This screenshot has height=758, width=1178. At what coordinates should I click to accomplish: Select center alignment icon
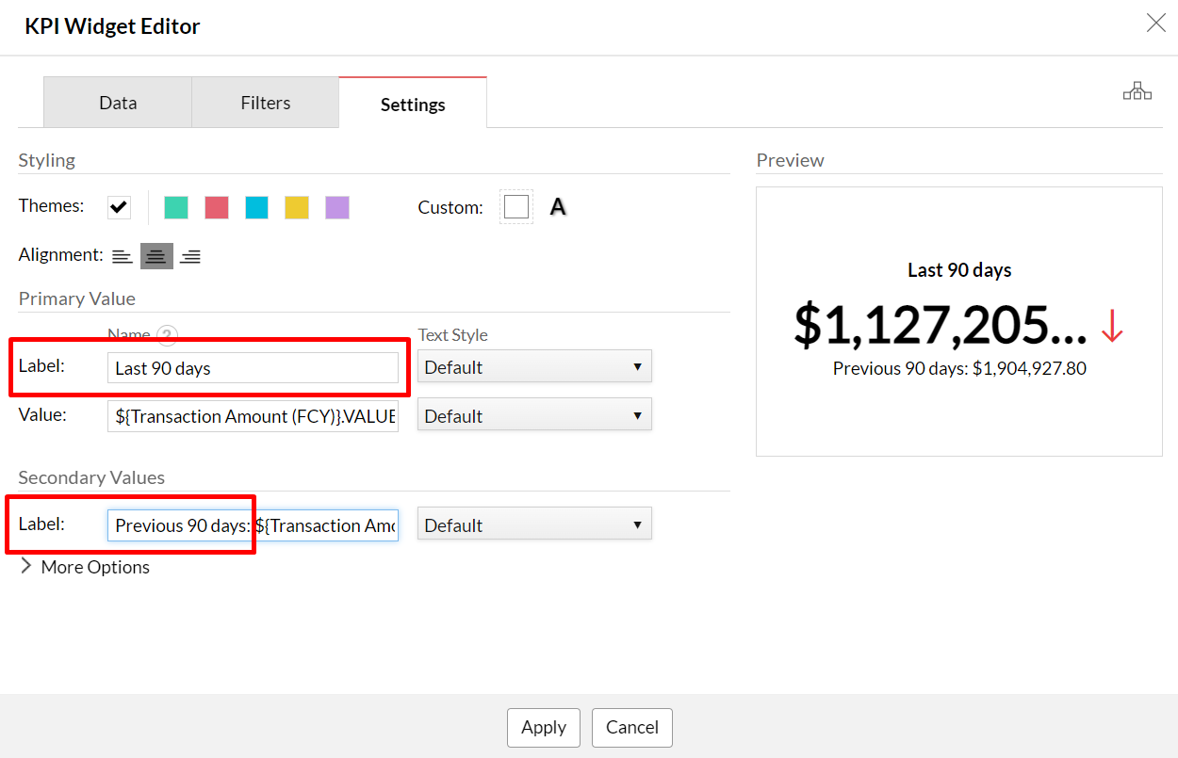click(x=156, y=256)
